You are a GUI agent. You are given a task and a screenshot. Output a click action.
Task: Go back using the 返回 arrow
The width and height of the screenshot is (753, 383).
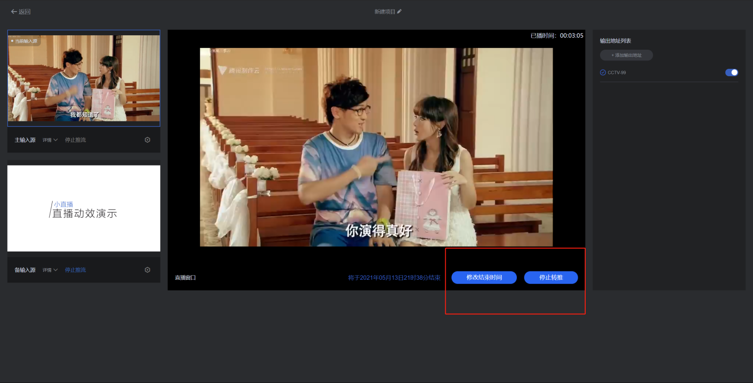(x=21, y=12)
